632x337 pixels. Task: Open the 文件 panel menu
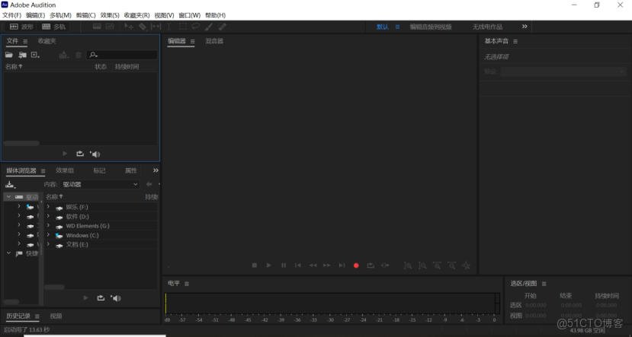coord(25,41)
